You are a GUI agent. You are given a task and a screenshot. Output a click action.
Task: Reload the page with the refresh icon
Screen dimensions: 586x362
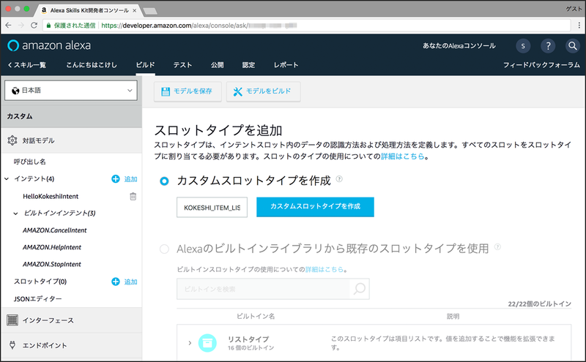point(34,26)
